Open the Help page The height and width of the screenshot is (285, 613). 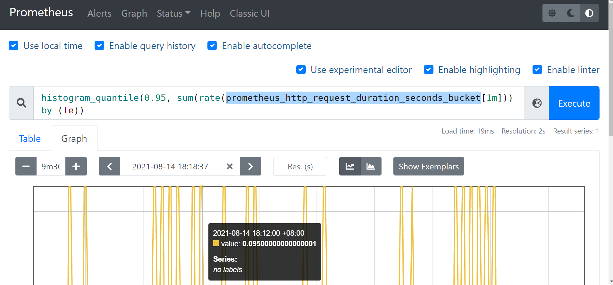210,13
